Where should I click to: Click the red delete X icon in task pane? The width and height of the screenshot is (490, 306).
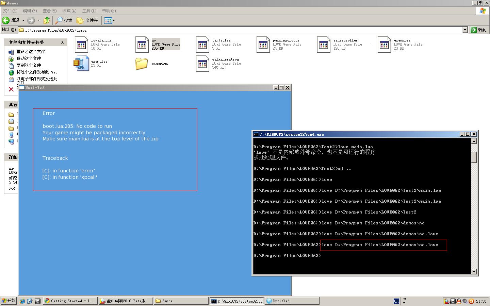[x=11, y=89]
